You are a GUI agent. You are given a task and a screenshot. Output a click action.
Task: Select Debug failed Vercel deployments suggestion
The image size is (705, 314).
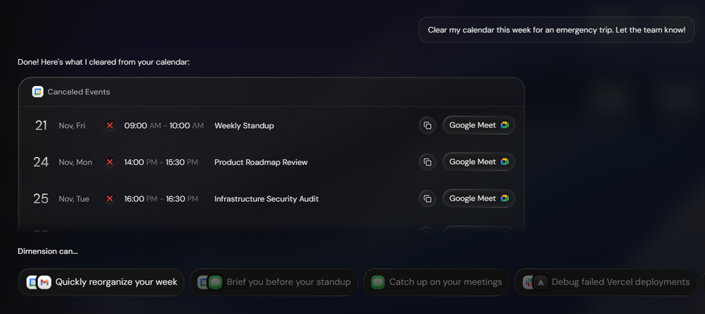point(620,282)
